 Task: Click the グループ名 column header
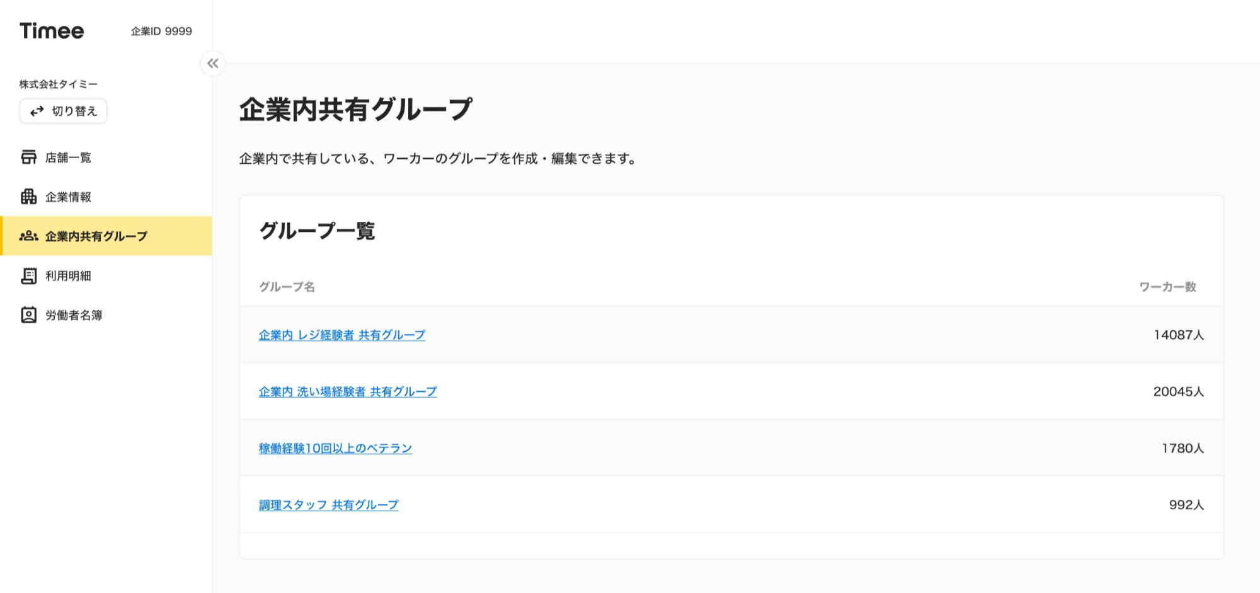[287, 287]
